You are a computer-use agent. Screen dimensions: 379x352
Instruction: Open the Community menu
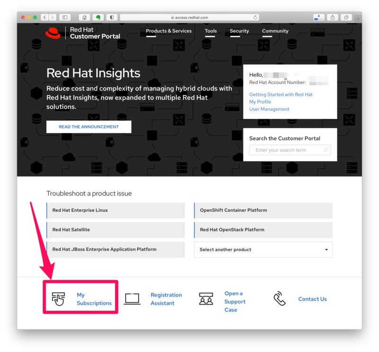pos(275,31)
